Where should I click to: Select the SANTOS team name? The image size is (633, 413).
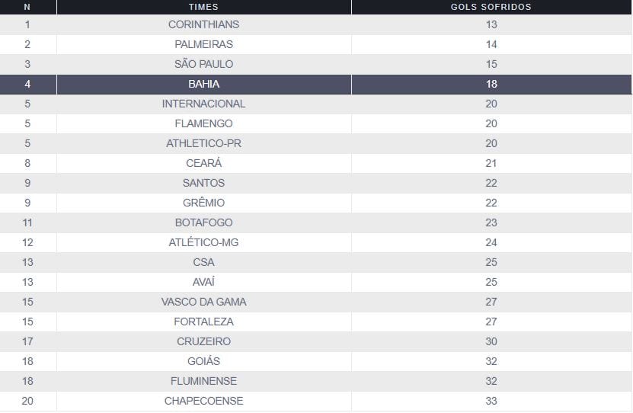tap(203, 183)
